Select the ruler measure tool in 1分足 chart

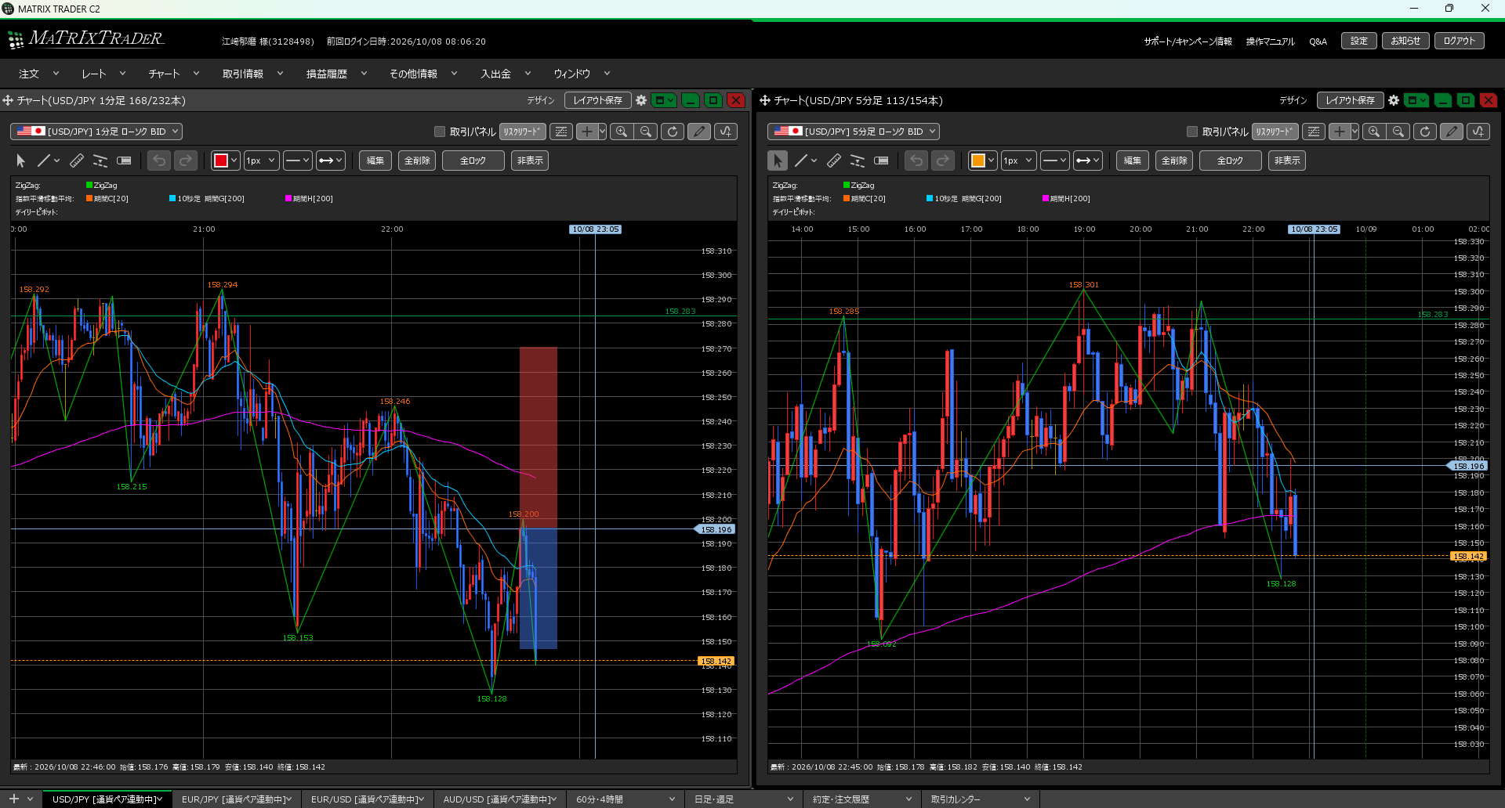point(77,161)
